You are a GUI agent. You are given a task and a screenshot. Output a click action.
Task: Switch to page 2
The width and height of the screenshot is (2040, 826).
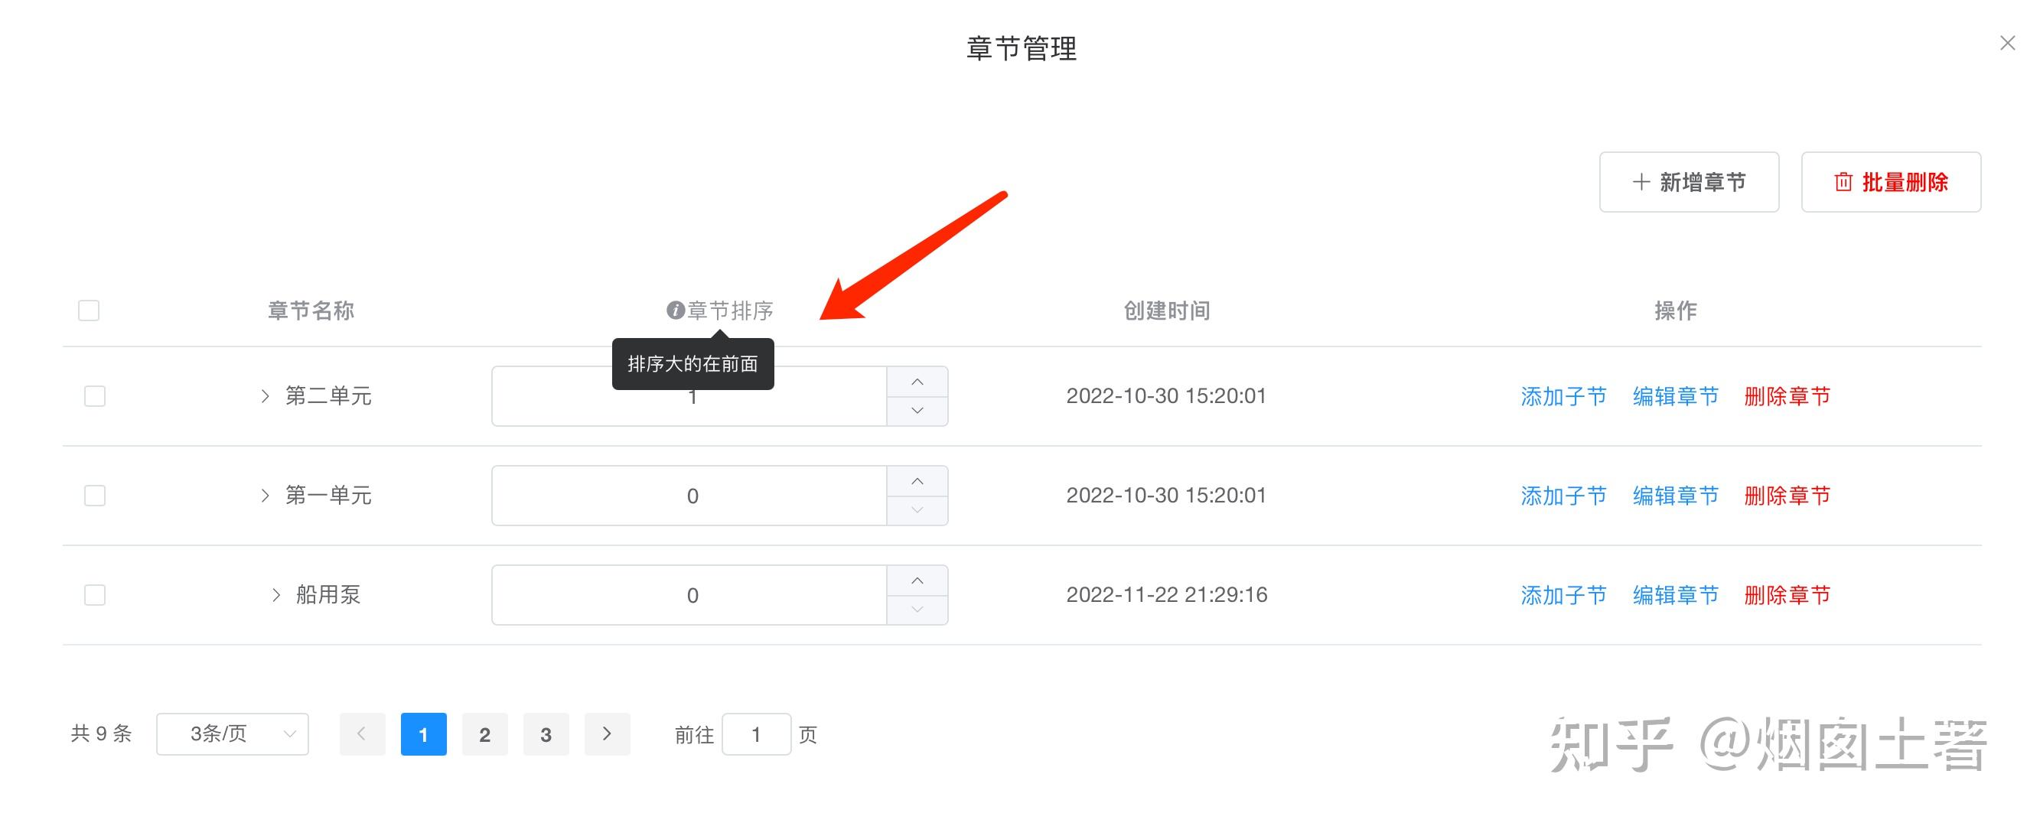point(484,734)
